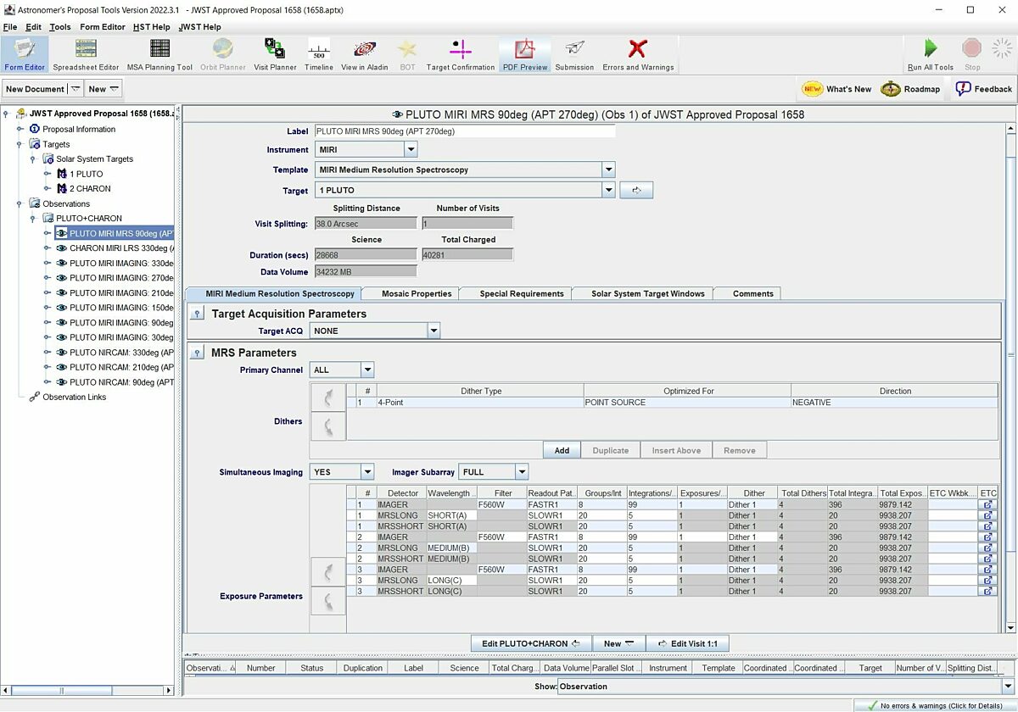Open the Roadmap
This screenshot has width=1018, height=712.
[911, 89]
